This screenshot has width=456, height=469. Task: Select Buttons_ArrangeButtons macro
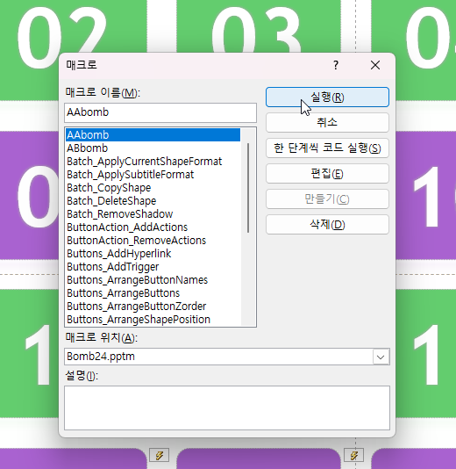tap(153, 292)
